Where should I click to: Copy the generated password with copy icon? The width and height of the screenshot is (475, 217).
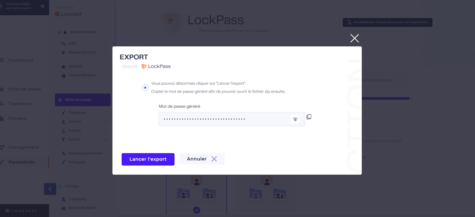(x=309, y=117)
